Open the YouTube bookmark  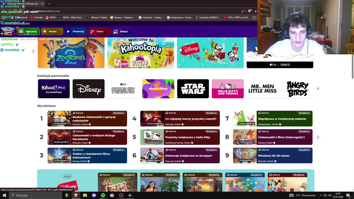pos(37,17)
